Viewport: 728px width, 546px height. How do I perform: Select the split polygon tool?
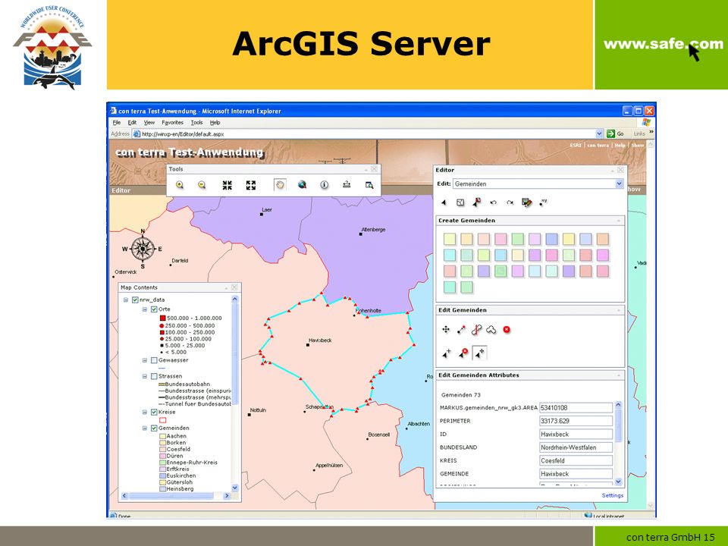coord(476,330)
